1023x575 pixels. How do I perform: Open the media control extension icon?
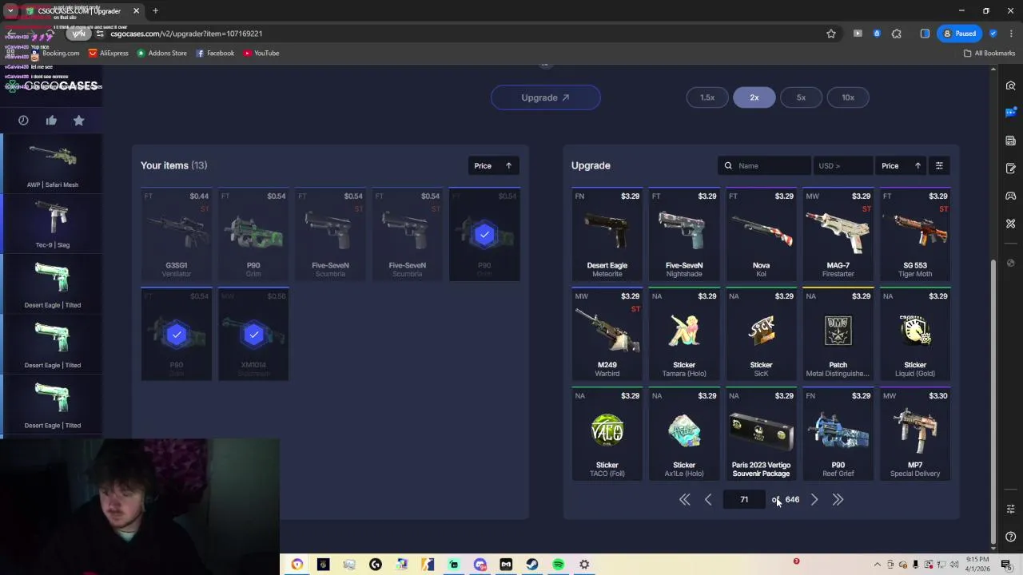click(858, 34)
